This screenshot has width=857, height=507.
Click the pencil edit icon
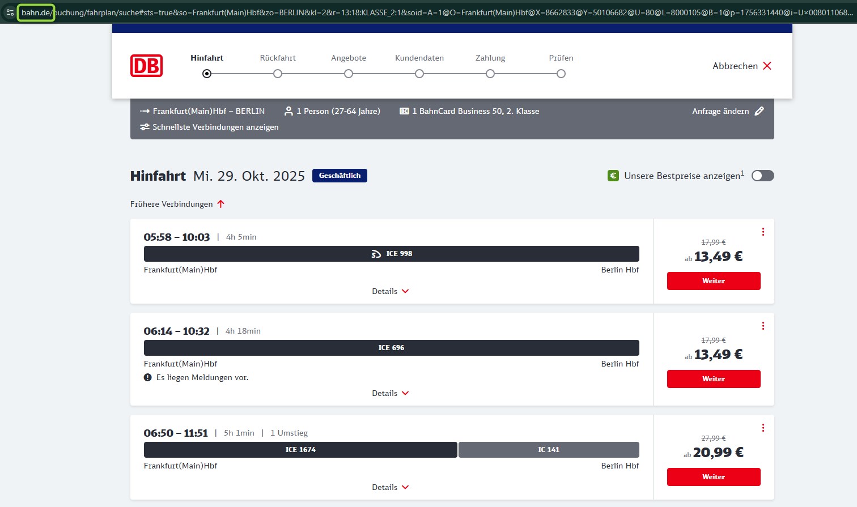click(760, 111)
